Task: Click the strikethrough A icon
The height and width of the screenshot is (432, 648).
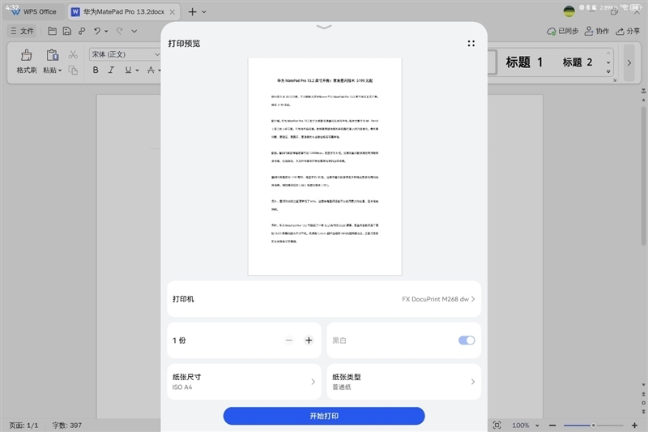Action: pos(151,70)
